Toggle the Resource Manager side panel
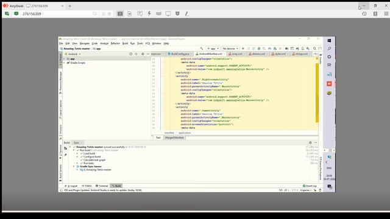The image size is (390, 219). pos(60,83)
